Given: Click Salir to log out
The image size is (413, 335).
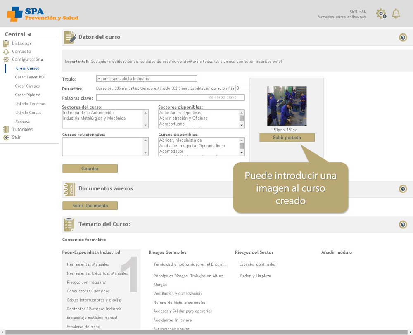Looking at the screenshot, I should [x=17, y=137].
